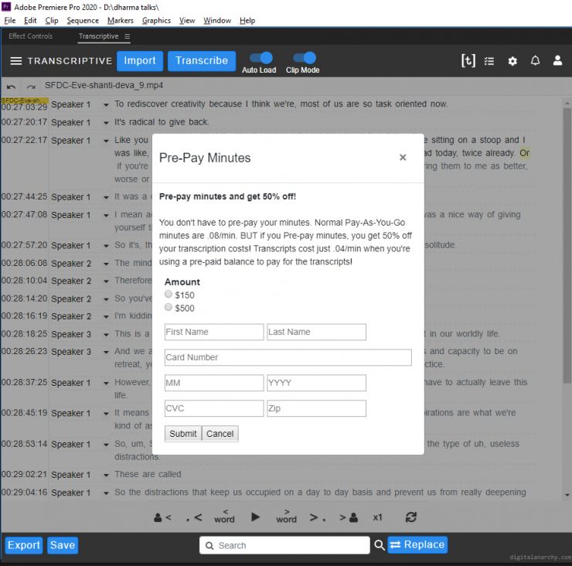Open the notifications bell icon
The image size is (572, 566).
tap(535, 61)
